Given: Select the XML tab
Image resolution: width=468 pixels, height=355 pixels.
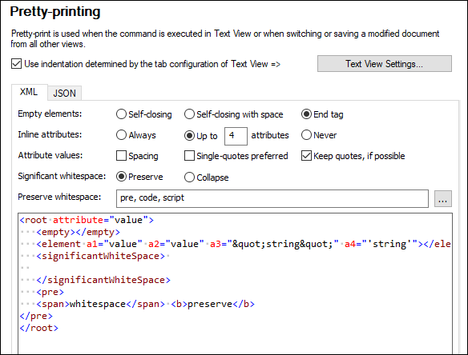Looking at the screenshot, I should coord(29,92).
